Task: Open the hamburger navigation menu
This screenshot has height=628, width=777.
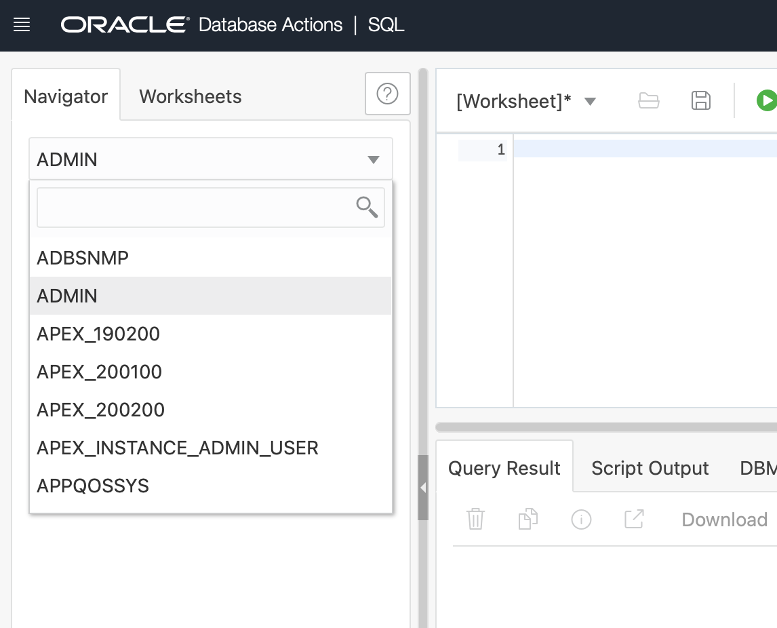Action: (x=22, y=24)
